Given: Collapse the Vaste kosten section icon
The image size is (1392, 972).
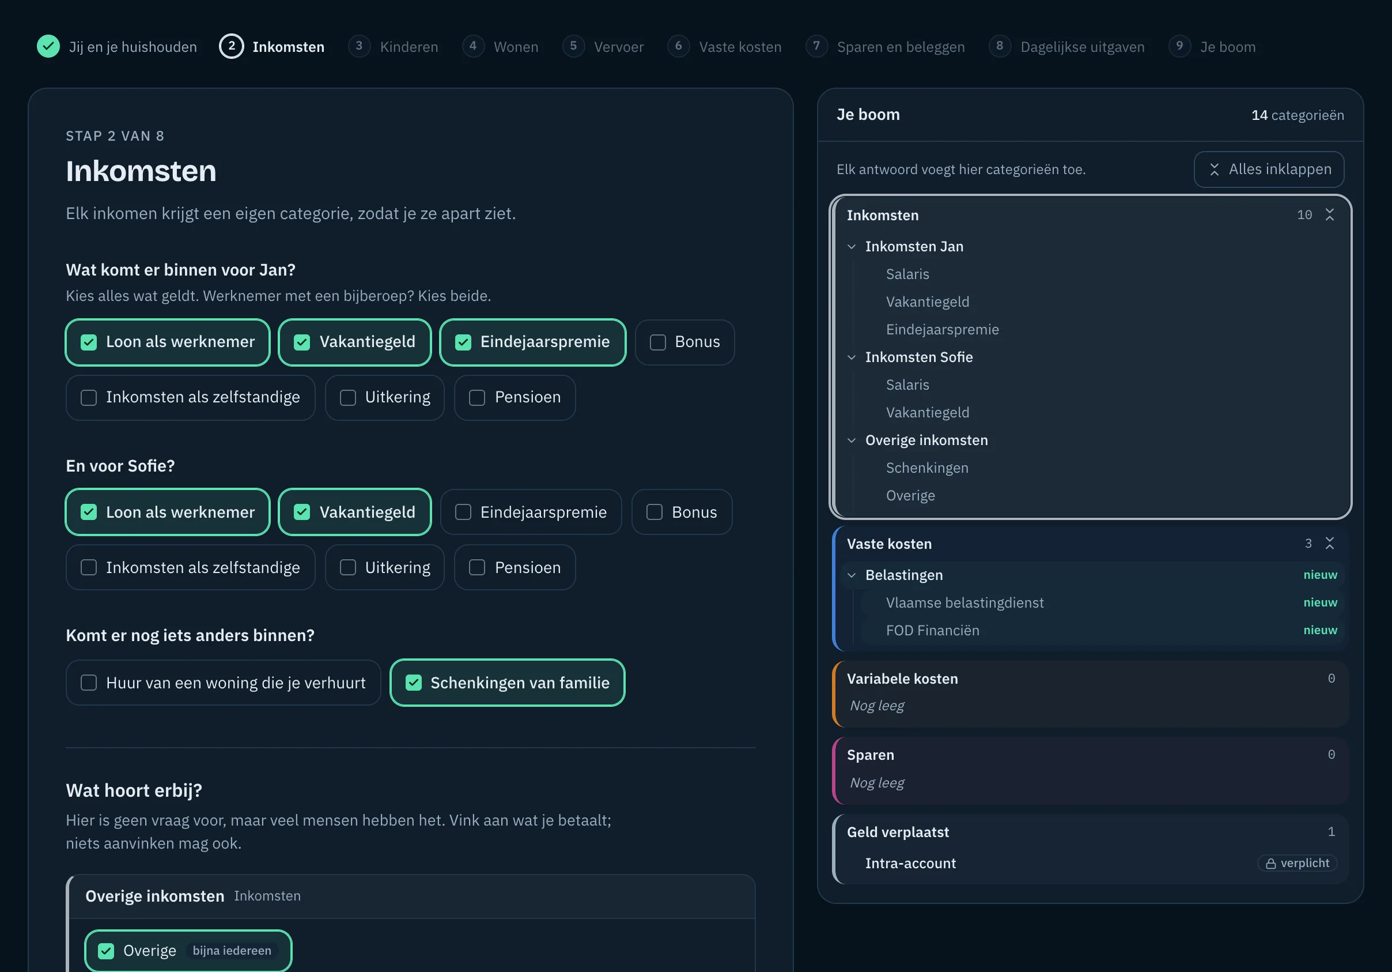Looking at the screenshot, I should click(x=1330, y=543).
